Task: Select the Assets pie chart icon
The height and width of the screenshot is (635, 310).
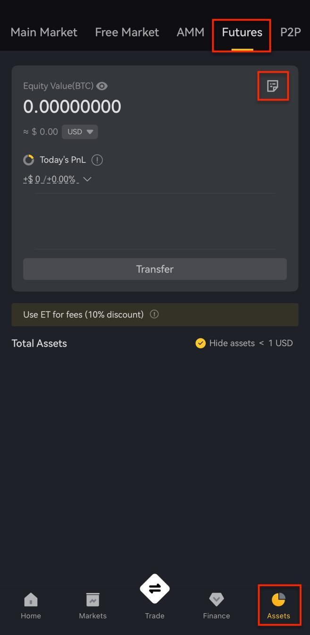Action: [x=278, y=600]
